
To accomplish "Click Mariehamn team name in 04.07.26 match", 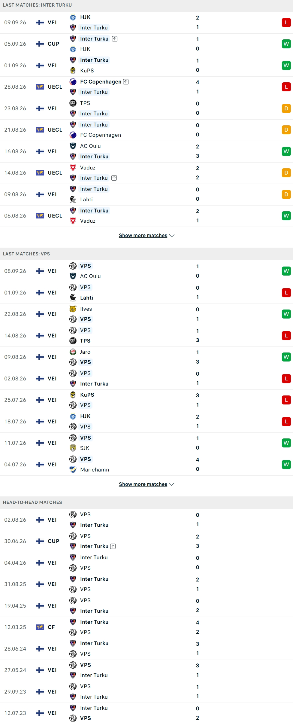I will [x=95, y=470].
